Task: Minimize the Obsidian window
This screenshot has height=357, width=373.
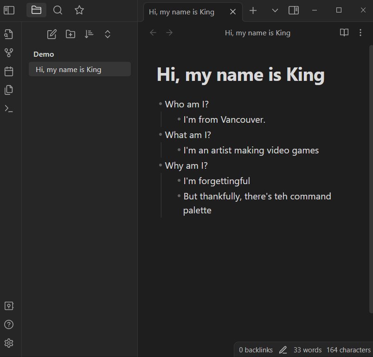Action: (x=315, y=10)
